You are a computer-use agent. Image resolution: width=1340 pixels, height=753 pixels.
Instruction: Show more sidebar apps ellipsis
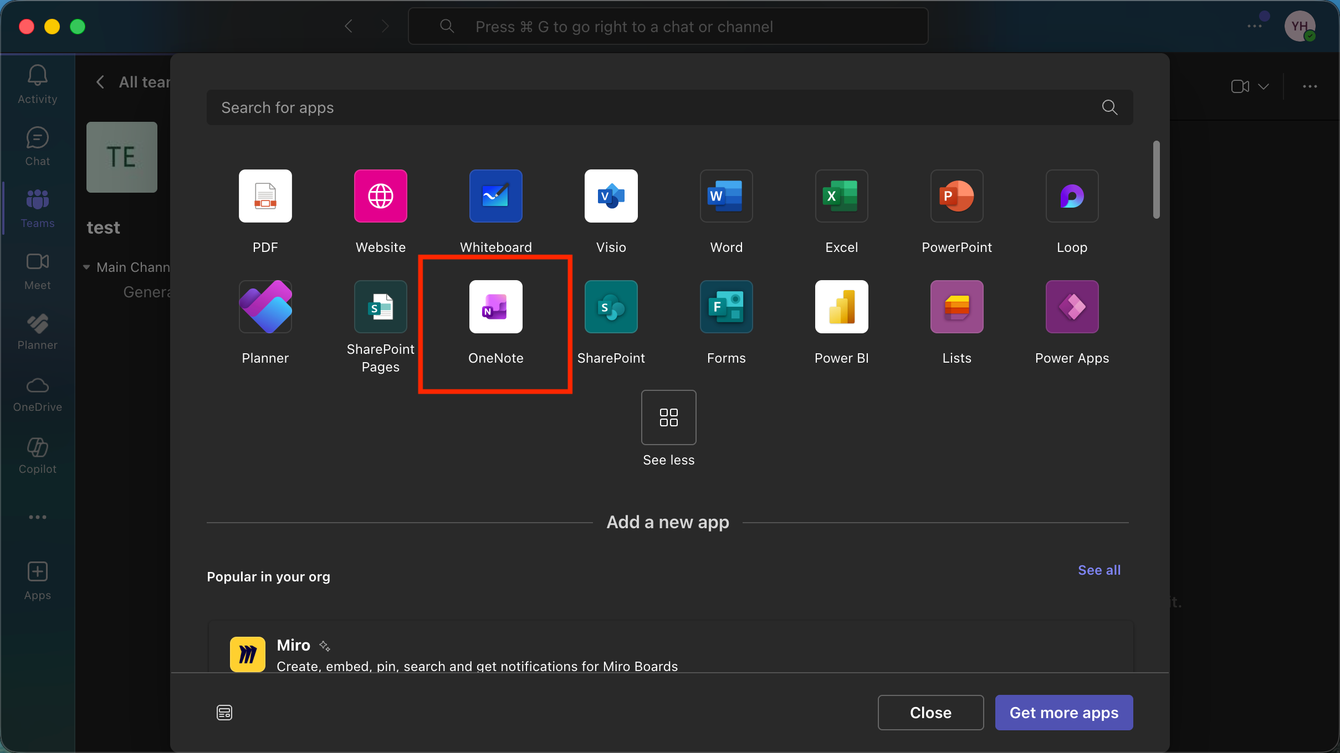point(38,517)
